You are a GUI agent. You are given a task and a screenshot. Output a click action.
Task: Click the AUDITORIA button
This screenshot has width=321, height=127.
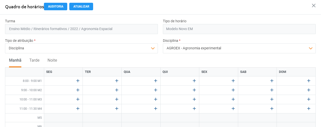coord(55,7)
